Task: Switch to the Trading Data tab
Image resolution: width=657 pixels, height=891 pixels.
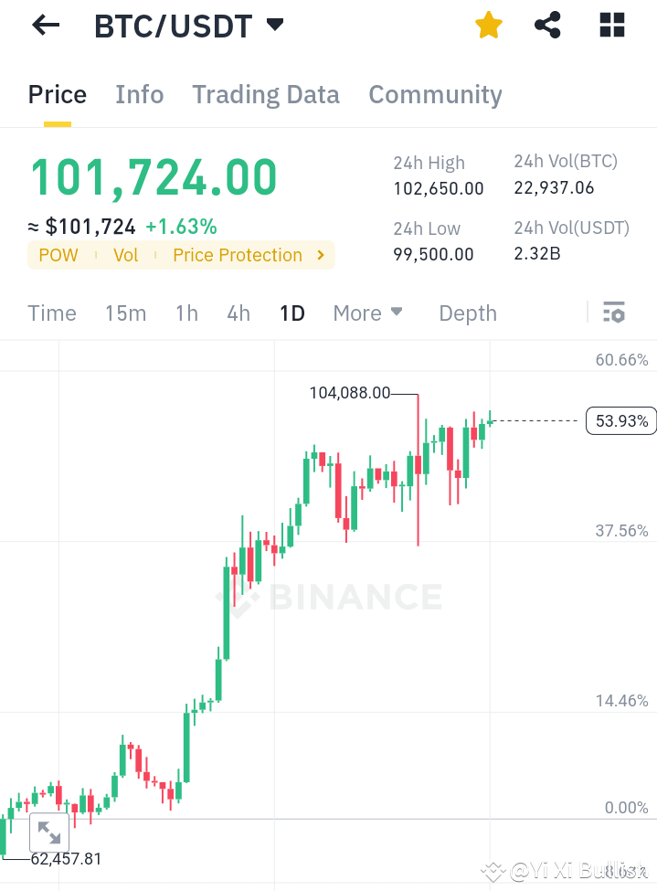Action: (x=265, y=94)
